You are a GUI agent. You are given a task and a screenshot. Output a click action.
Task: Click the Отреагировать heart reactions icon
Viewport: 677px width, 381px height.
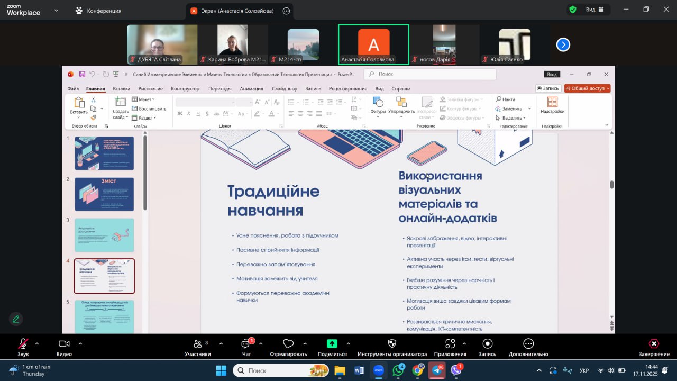click(x=288, y=344)
